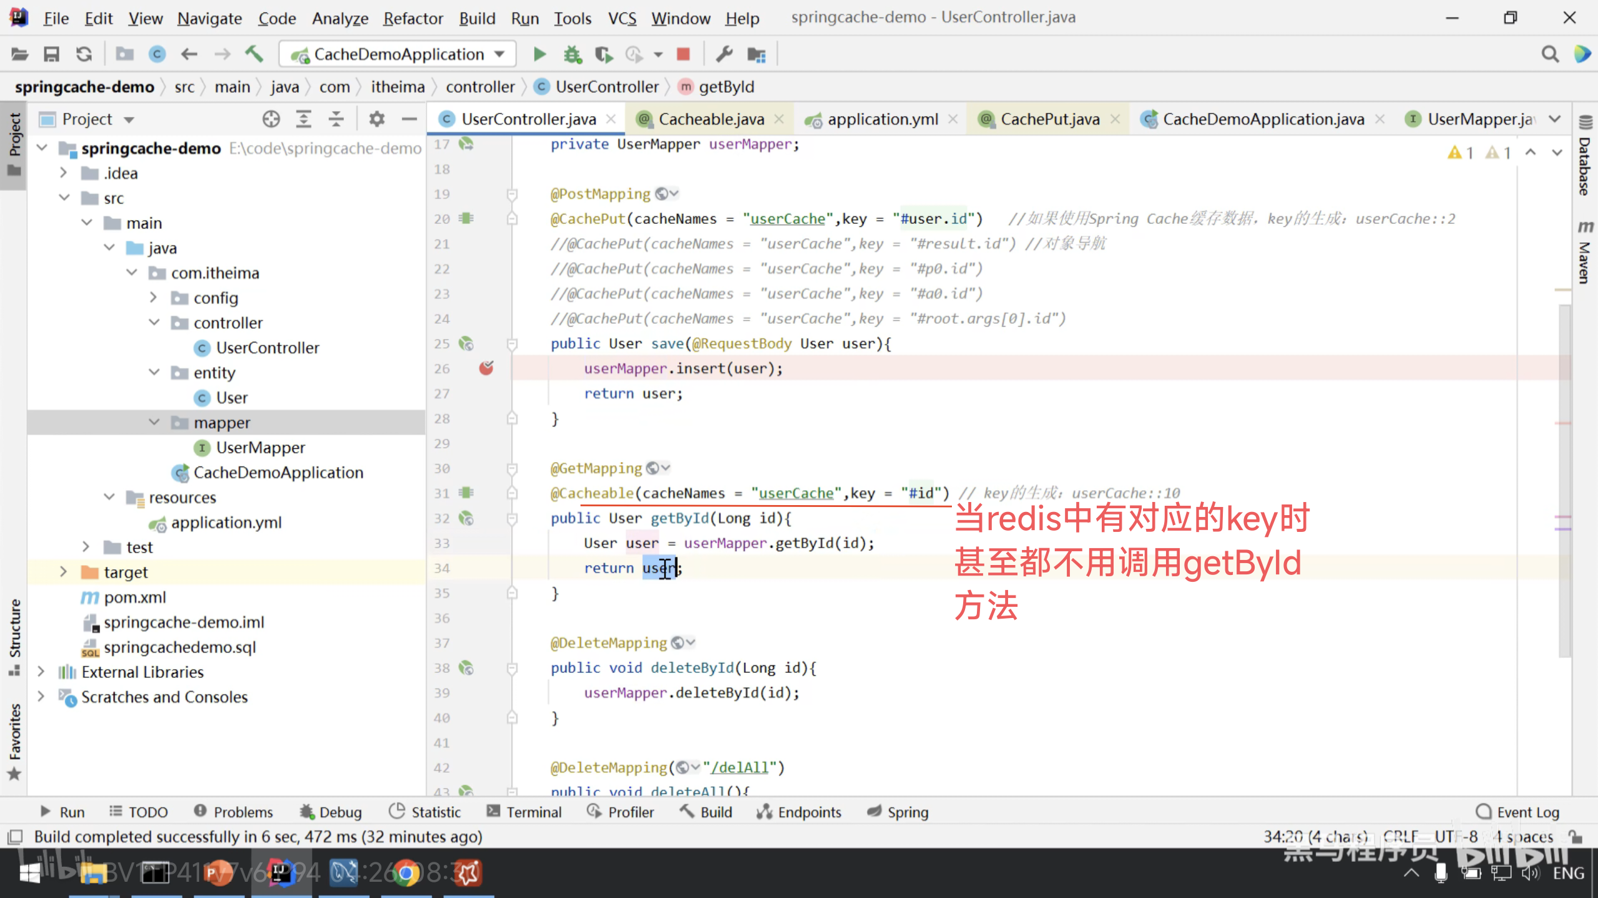
Task: Toggle read-only lock icon in status bar
Action: coord(1575,837)
